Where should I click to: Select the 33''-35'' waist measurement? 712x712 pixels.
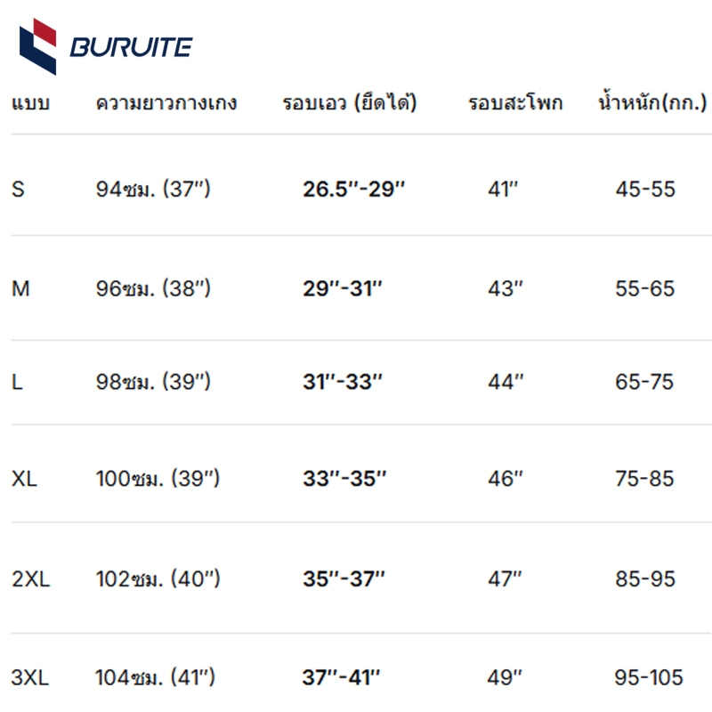[344, 479]
